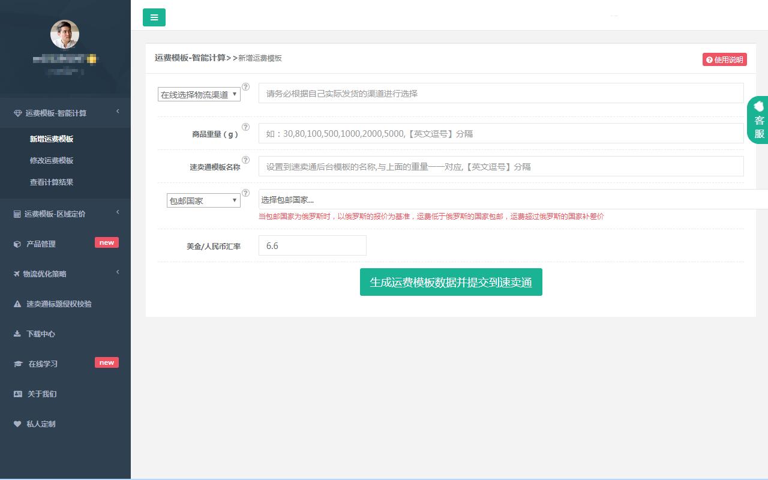
Task: Click the warning icon for 速卖通标题侵权校验
Action: (x=17, y=304)
